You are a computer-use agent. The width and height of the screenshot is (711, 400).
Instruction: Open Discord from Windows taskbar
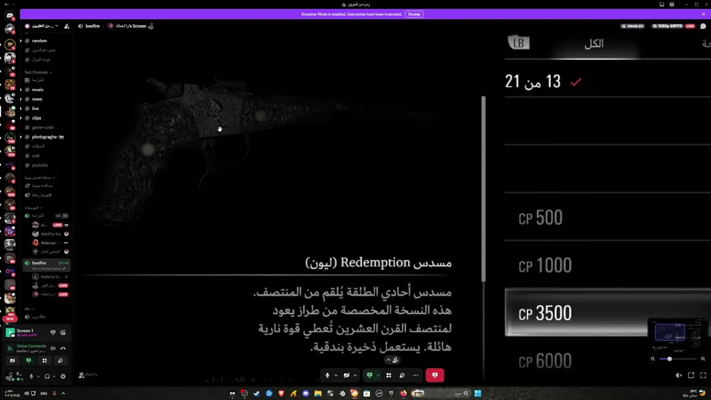pyautogui.click(x=306, y=393)
